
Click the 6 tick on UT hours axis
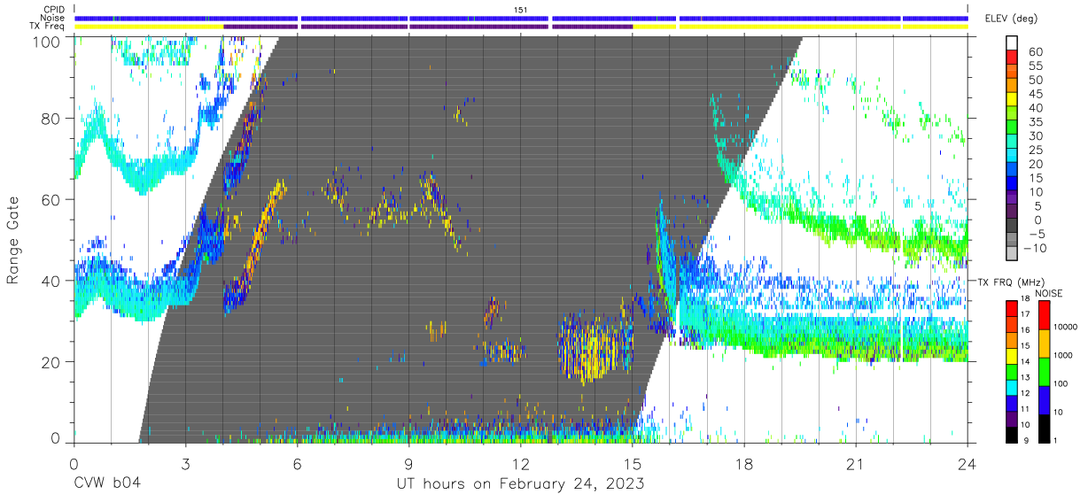coord(297,463)
